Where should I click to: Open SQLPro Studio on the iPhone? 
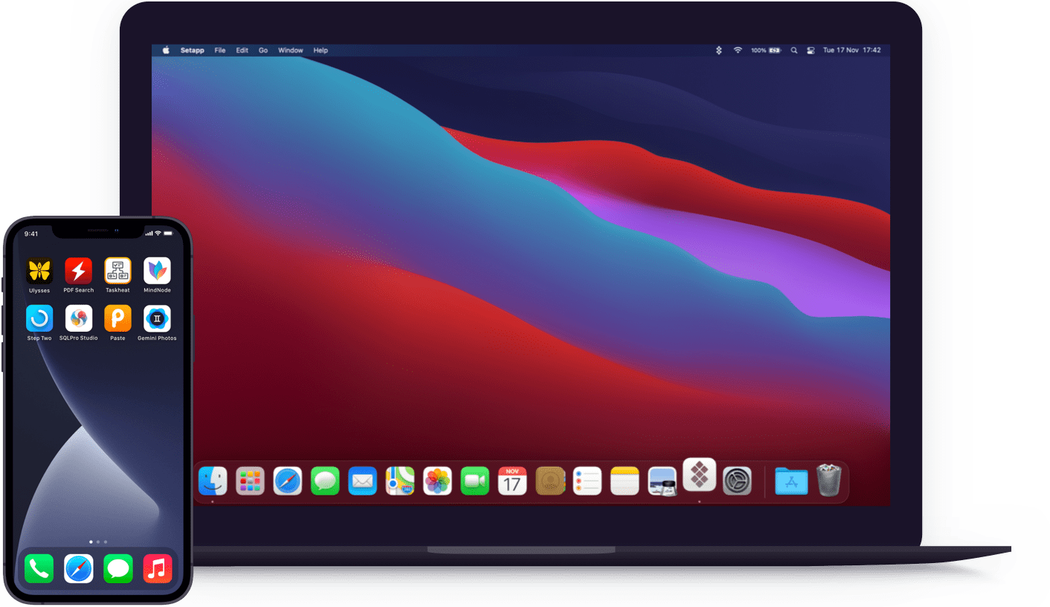point(78,318)
